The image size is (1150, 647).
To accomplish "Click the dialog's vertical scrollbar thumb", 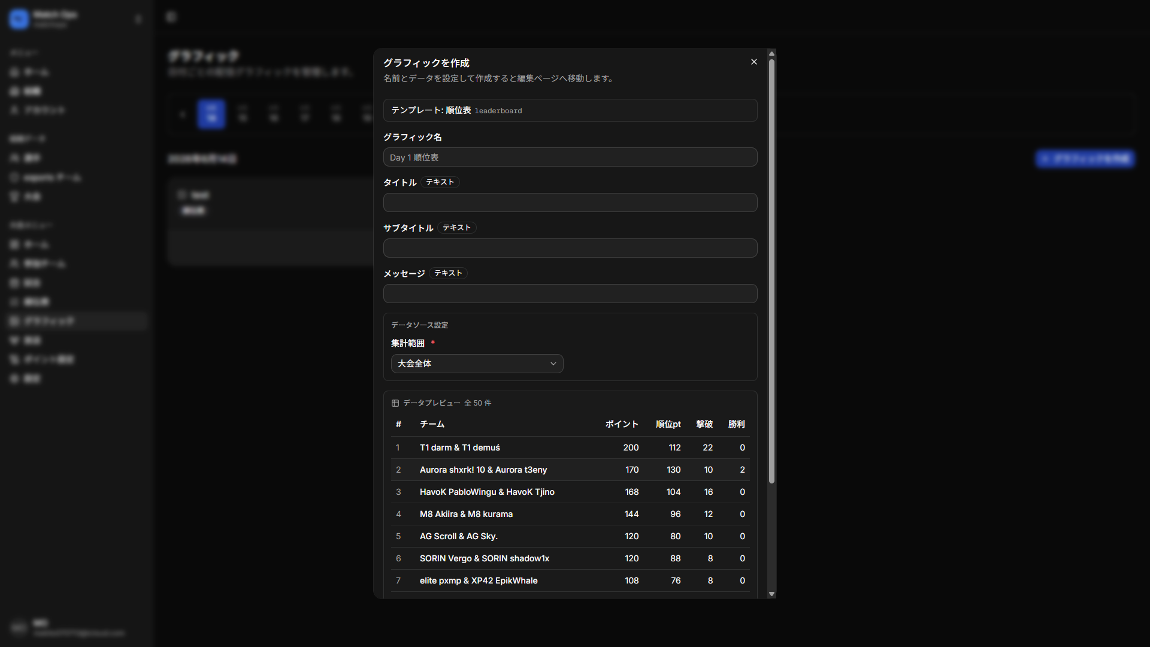I will [x=771, y=271].
